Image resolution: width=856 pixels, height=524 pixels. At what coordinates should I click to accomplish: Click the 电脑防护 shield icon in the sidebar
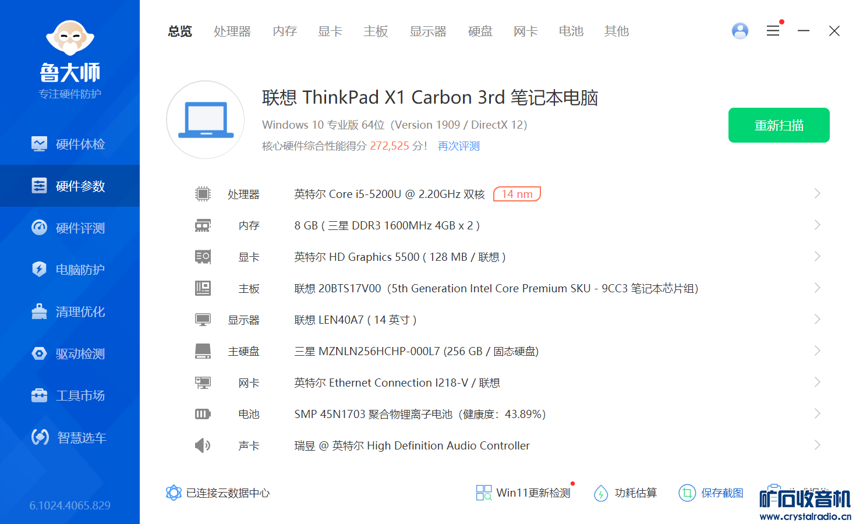[39, 270]
